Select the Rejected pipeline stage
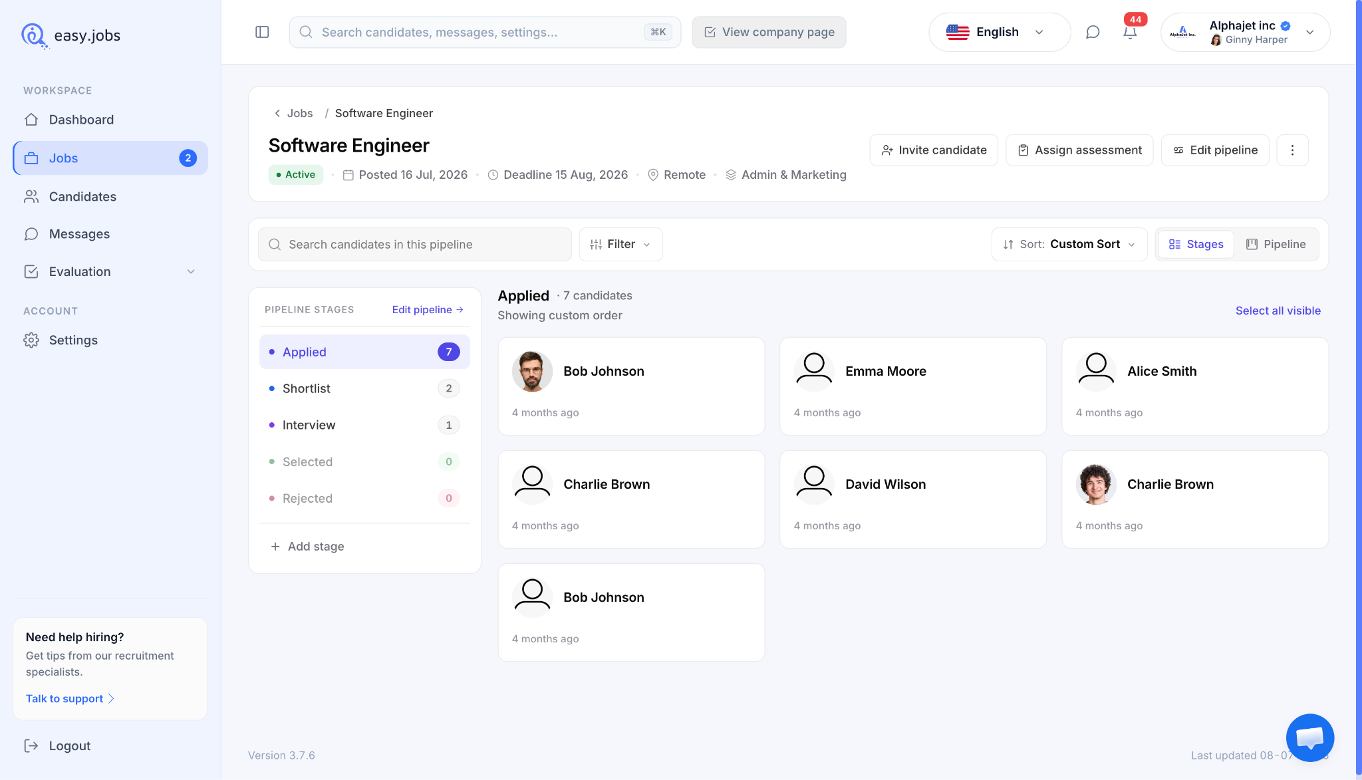 [x=364, y=498]
